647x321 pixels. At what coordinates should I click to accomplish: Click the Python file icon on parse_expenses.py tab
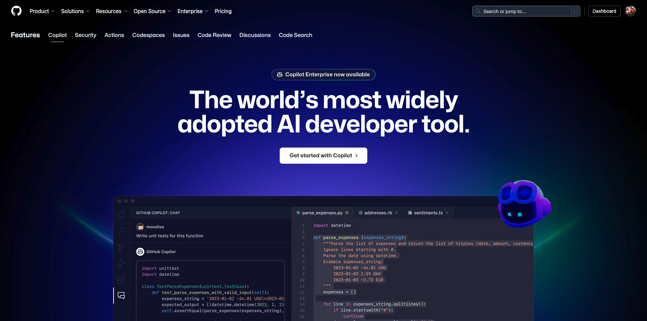pos(298,213)
